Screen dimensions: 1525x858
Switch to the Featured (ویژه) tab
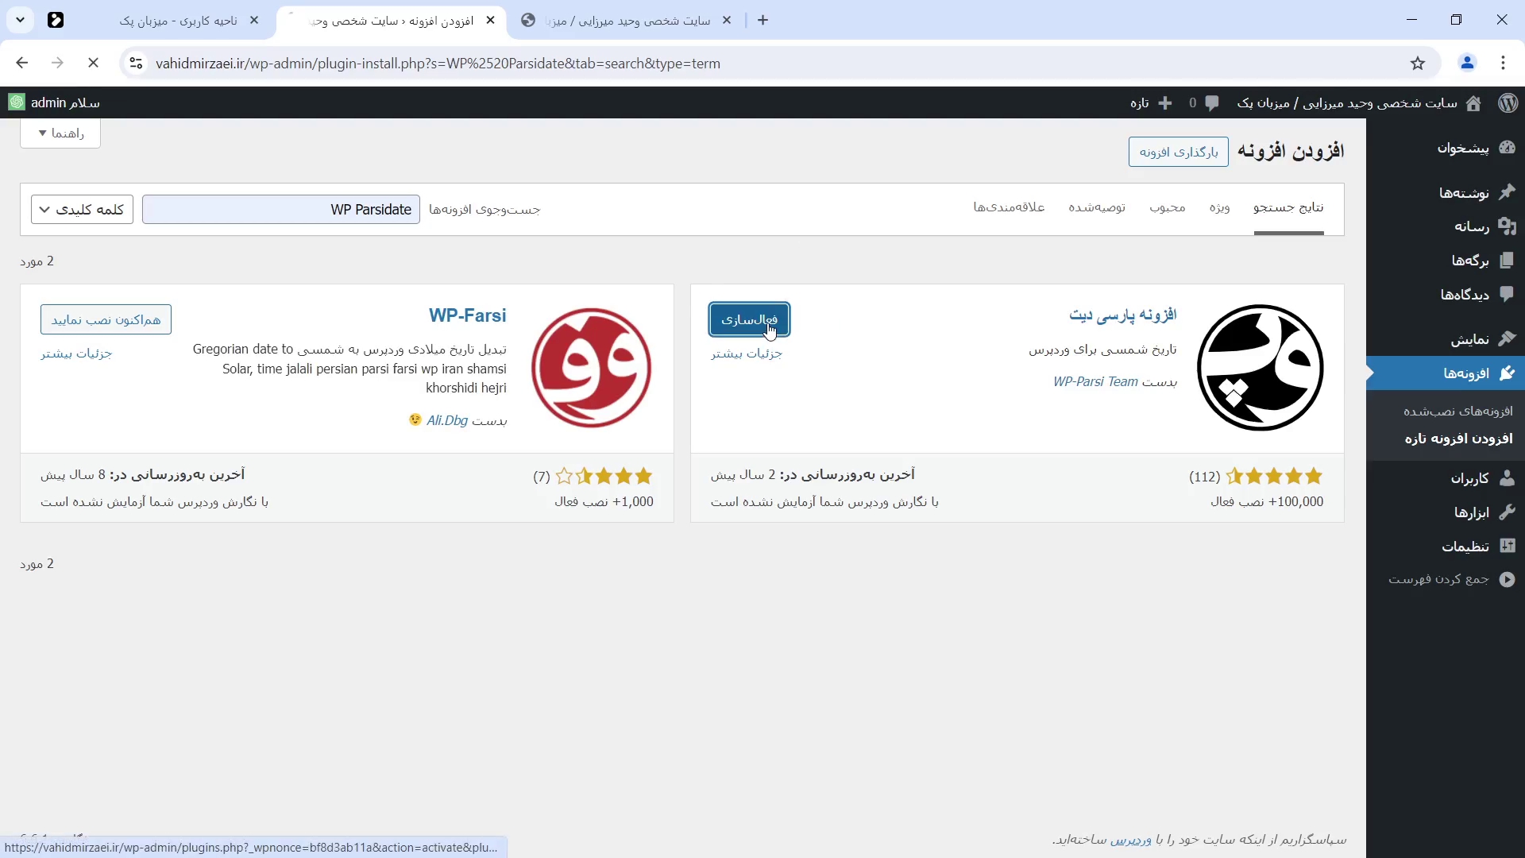[x=1219, y=207]
